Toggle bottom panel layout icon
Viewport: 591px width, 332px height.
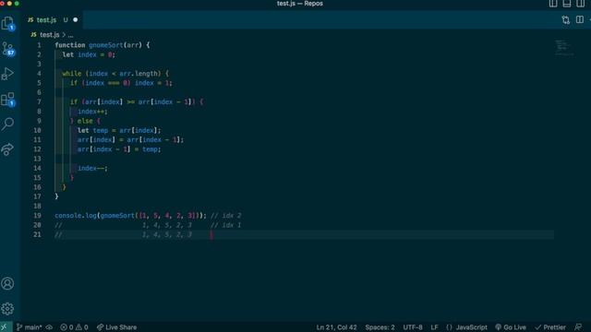tap(566, 4)
